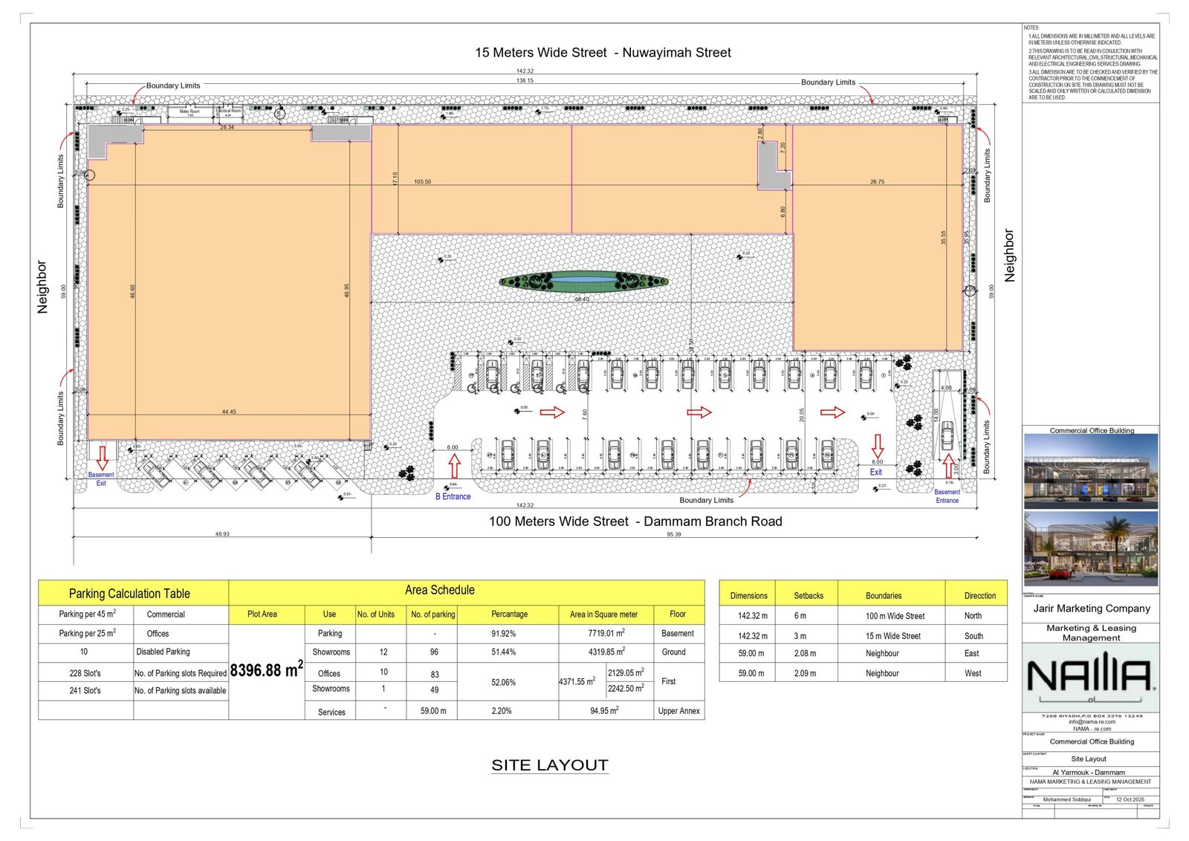Click the 8396.88 m² plot area value

click(x=266, y=670)
